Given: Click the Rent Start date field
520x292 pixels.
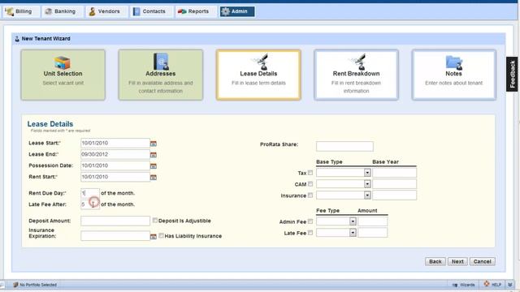Looking at the screenshot, I should (115, 177).
